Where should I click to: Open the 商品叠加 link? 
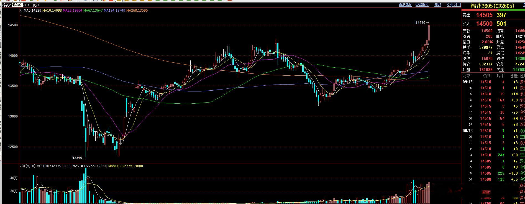405,5
